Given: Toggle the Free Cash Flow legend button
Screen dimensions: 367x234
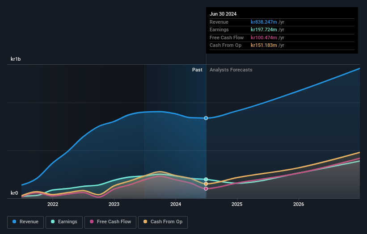Looking at the screenshot, I should tap(110, 222).
